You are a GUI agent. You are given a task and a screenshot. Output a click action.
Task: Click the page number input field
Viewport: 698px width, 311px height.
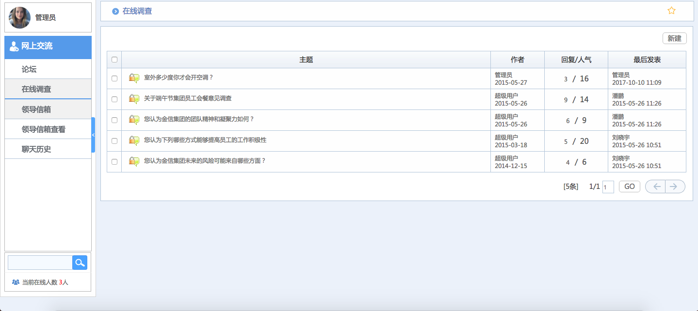point(608,187)
